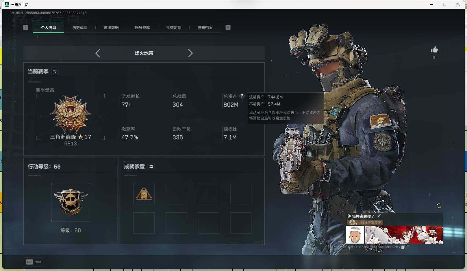Image resolution: width=467 pixels, height=271 pixels.
Task: Give a thumbs-up like to this profile
Action: [434, 50]
